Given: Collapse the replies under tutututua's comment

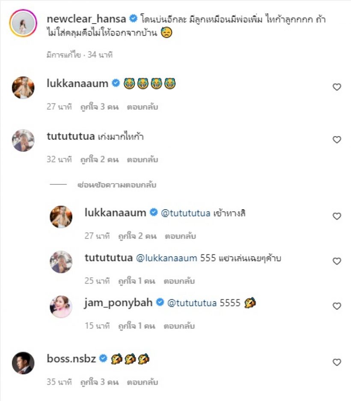Looking at the screenshot, I should (x=117, y=185).
